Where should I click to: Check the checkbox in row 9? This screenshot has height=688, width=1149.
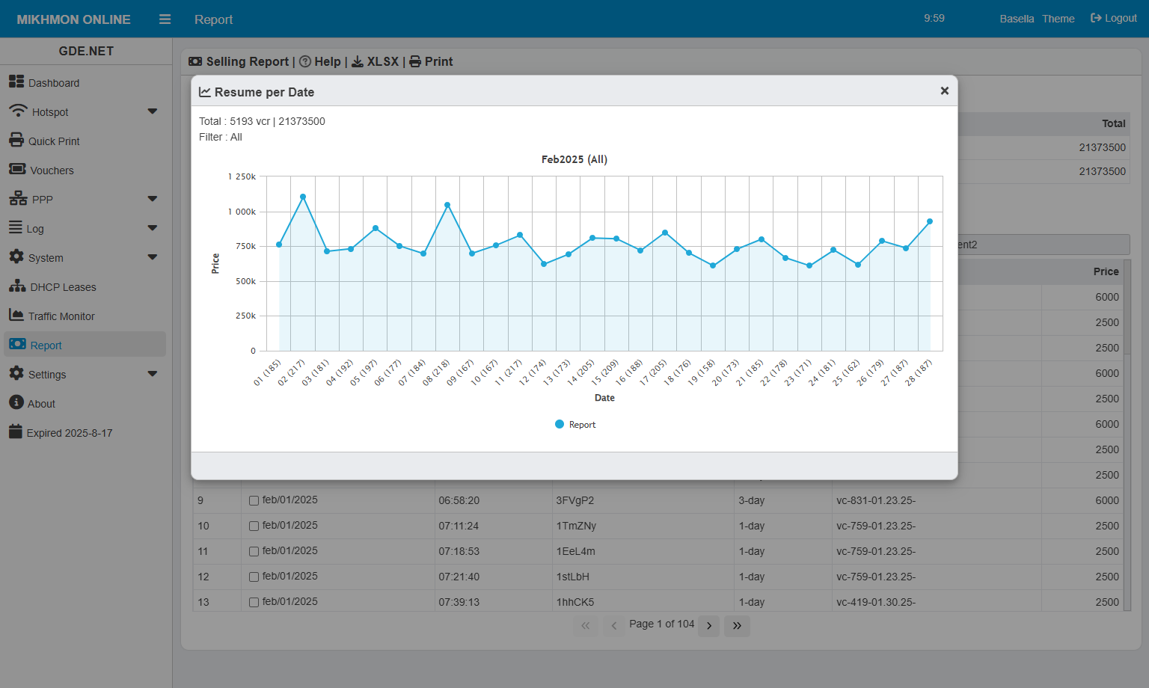(x=254, y=501)
